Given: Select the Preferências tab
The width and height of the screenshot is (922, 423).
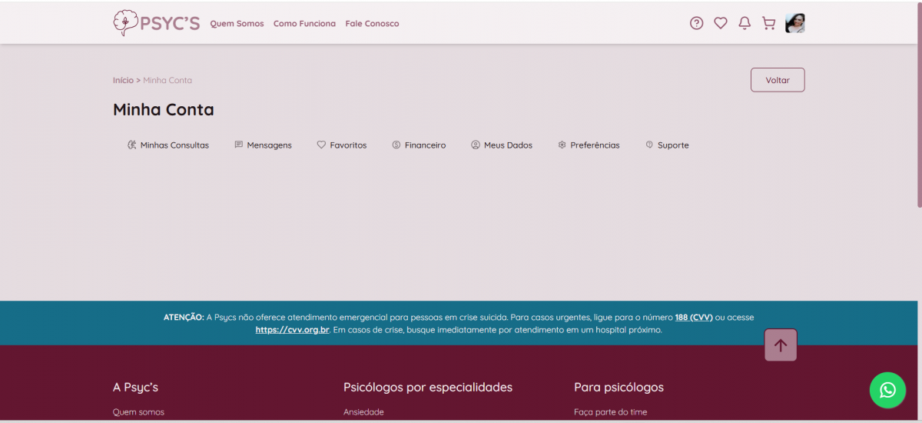Looking at the screenshot, I should point(589,145).
